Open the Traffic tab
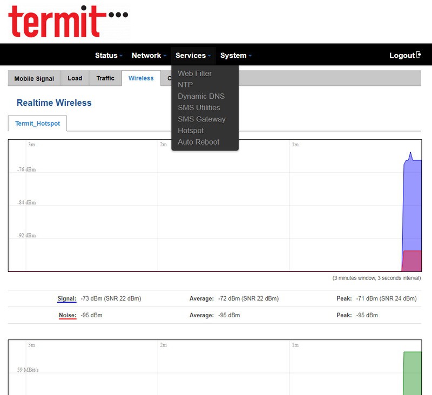 tap(105, 78)
